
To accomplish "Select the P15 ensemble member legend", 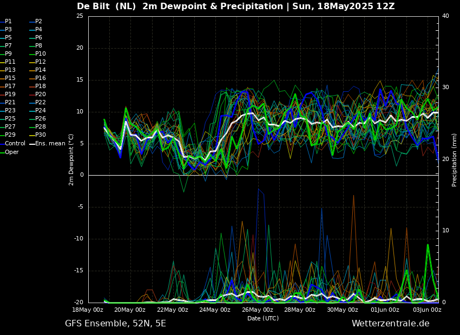I will (10, 78).
